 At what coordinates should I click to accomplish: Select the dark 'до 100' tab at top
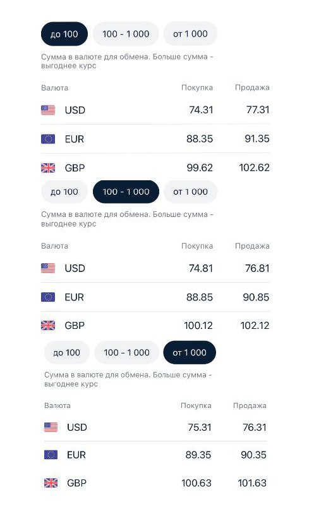click(64, 34)
